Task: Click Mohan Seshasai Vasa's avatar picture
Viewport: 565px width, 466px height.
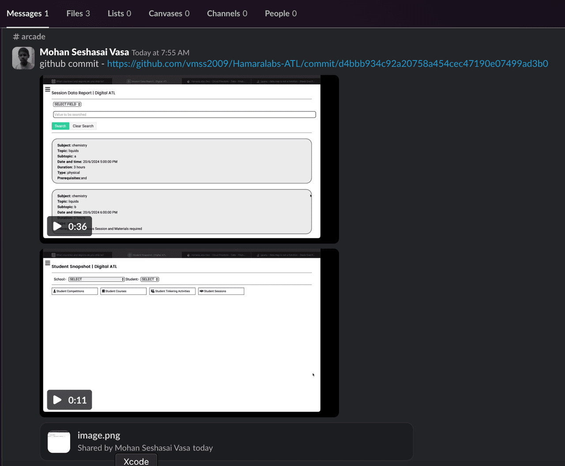Action: click(x=23, y=58)
